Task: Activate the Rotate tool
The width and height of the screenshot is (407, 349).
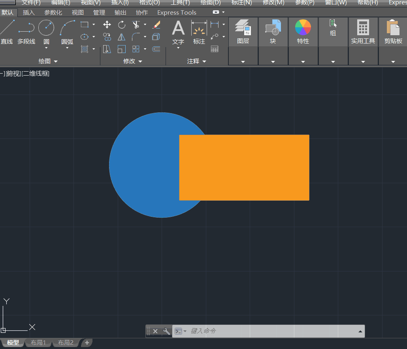Action: 121,25
